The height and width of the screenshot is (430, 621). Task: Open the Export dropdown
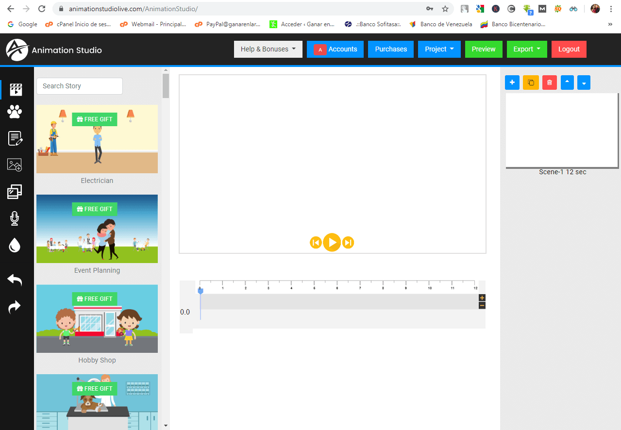click(x=526, y=49)
